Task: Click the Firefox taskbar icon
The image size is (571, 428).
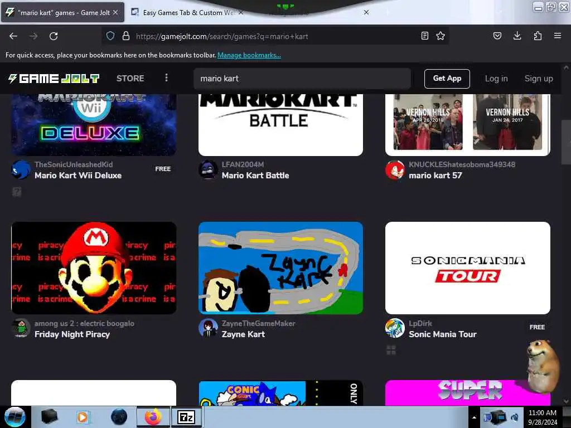Action: [153, 417]
